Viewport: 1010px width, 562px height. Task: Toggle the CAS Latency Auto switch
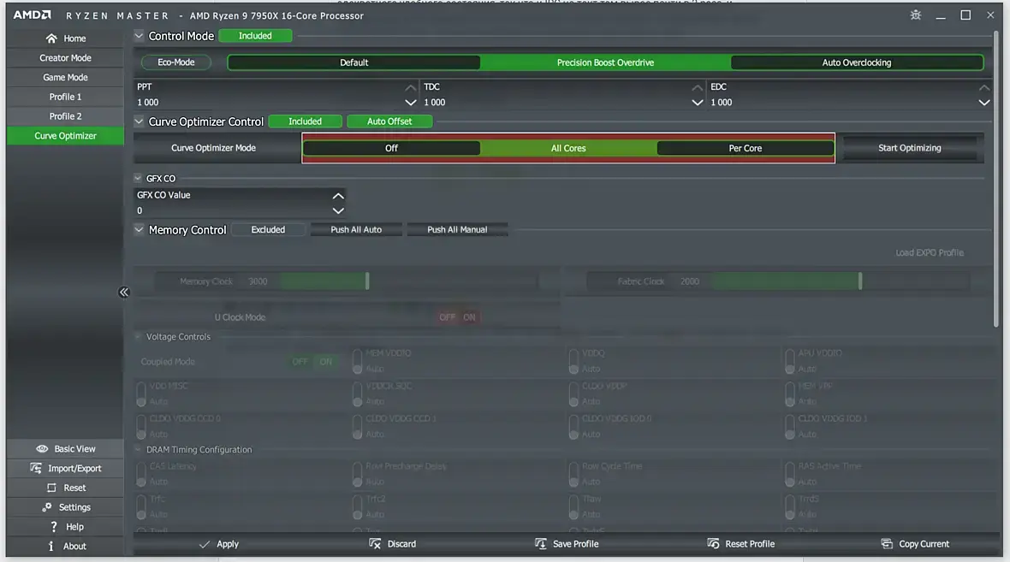(x=141, y=475)
